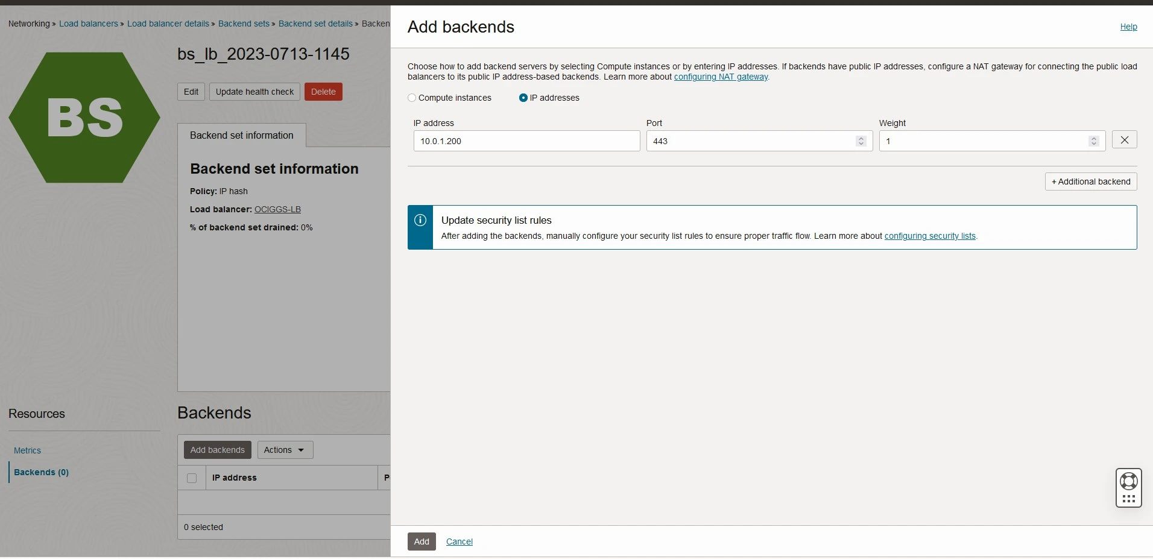Toggle the select-all checkbox in the Backends table
Image resolution: width=1153 pixels, height=559 pixels.
[191, 478]
